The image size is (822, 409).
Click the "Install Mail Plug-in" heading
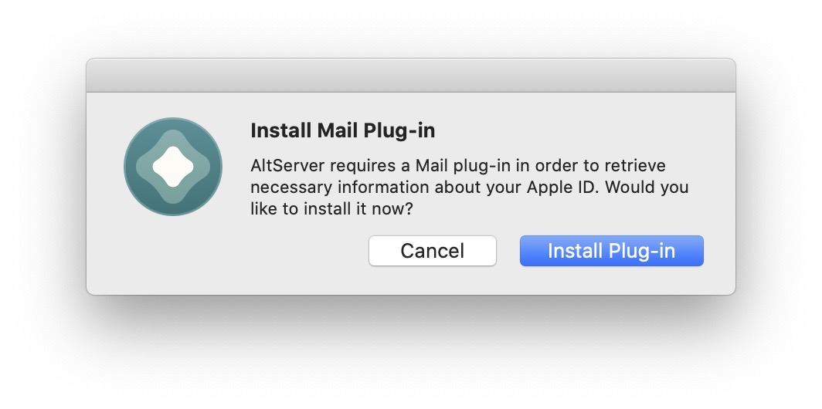(x=342, y=131)
